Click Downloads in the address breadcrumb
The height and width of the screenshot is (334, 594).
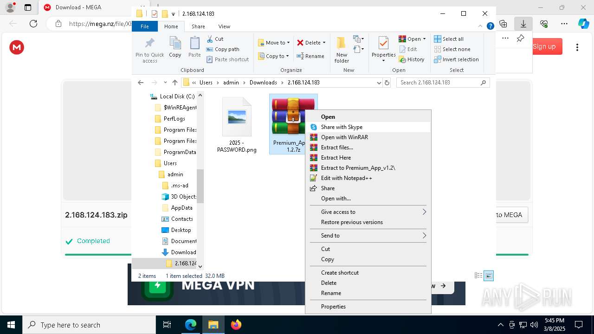(263, 83)
